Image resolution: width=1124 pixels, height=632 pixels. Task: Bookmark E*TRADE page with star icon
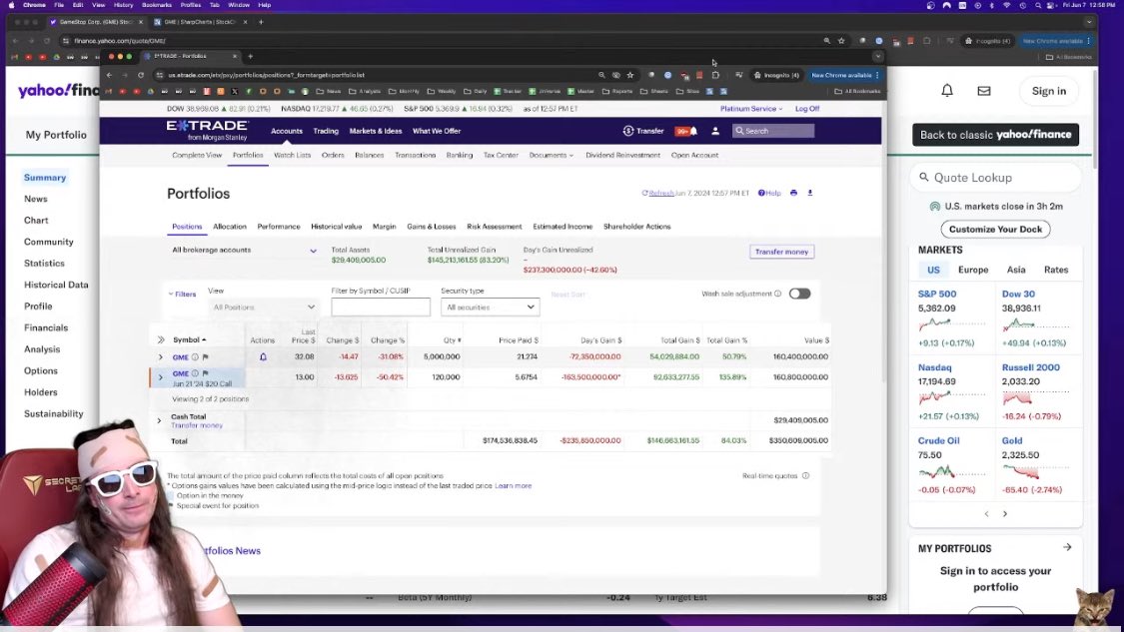pyautogui.click(x=630, y=75)
